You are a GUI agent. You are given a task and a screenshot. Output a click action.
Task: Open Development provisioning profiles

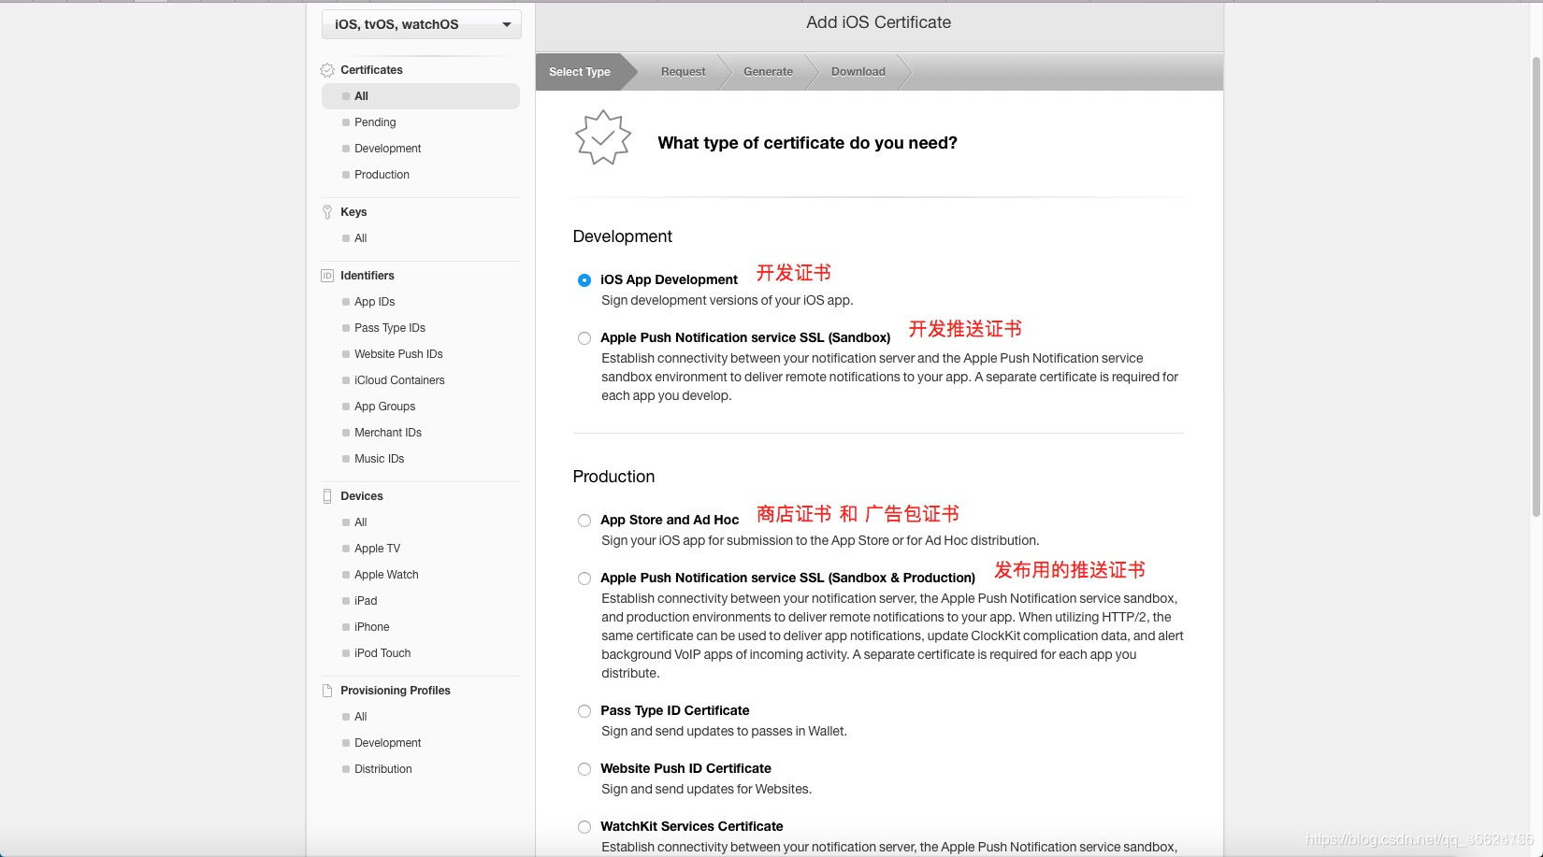[388, 743]
